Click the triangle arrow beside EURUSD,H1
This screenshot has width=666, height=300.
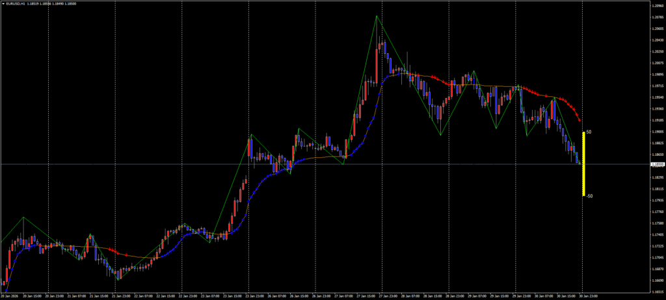(x=3, y=3)
